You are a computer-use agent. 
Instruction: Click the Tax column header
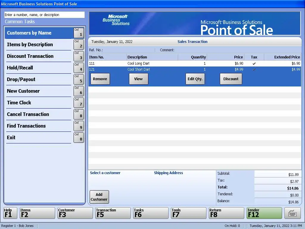(254, 57)
